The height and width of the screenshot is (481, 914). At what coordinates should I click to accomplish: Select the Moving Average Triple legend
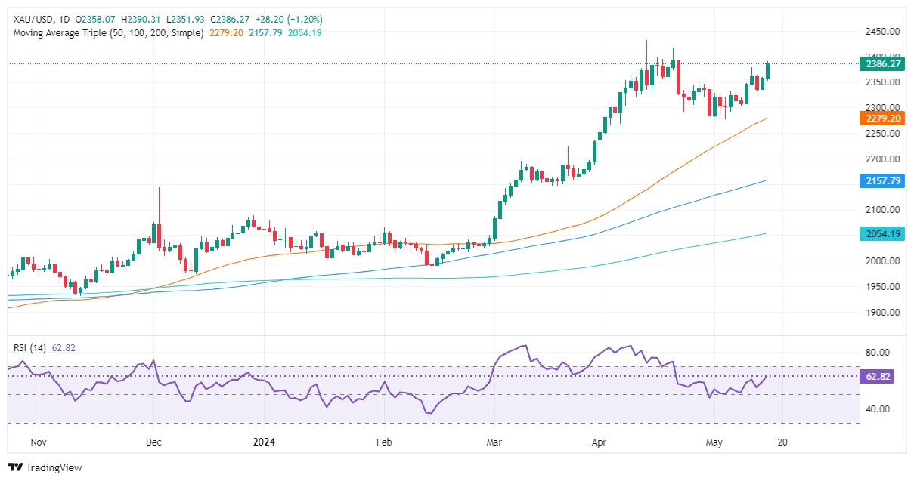tap(107, 33)
